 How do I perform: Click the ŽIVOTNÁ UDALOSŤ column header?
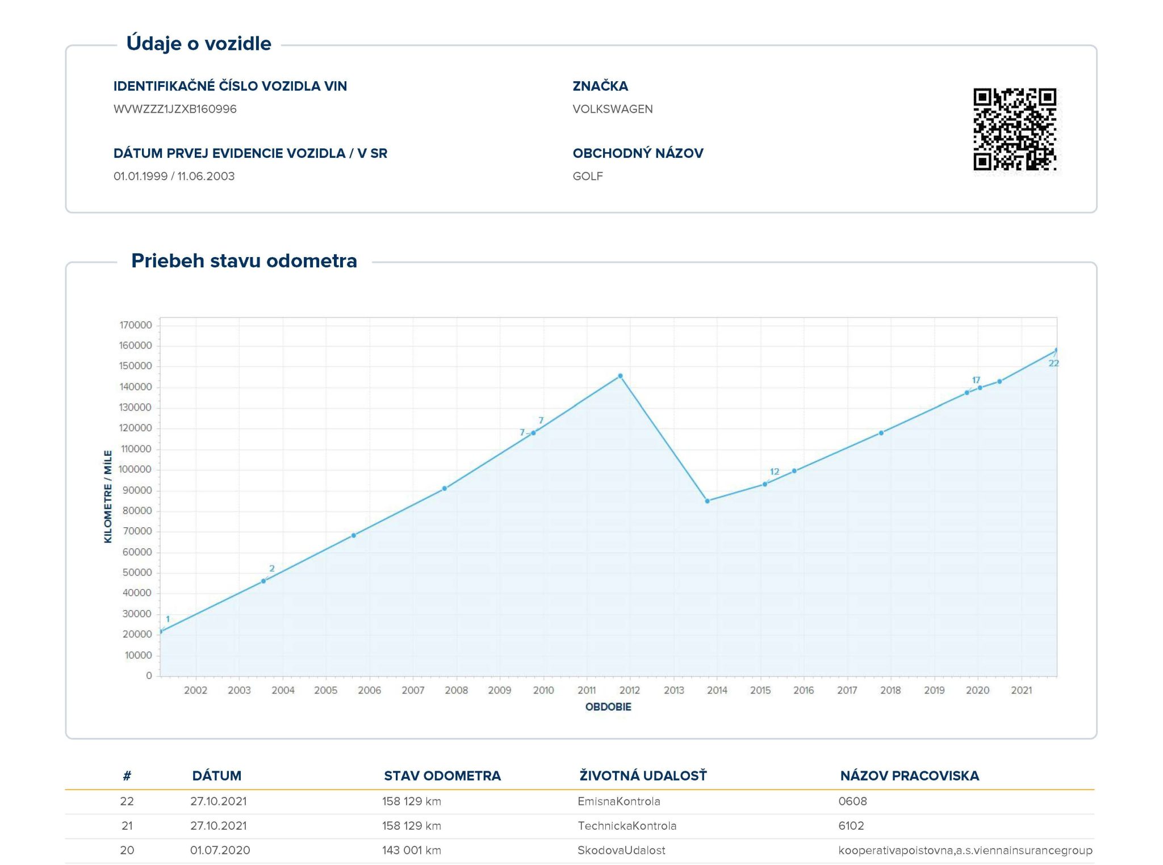(643, 775)
